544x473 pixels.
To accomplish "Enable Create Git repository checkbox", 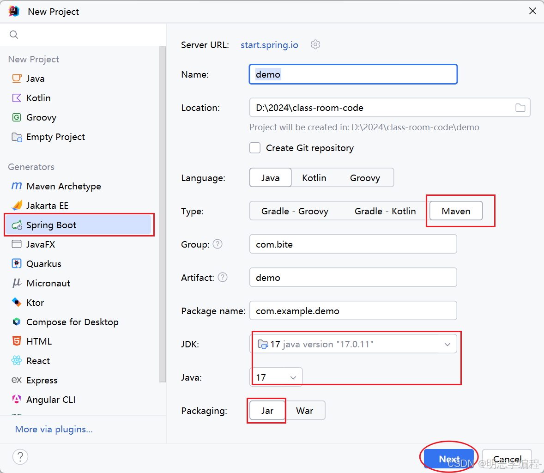I will coord(255,148).
